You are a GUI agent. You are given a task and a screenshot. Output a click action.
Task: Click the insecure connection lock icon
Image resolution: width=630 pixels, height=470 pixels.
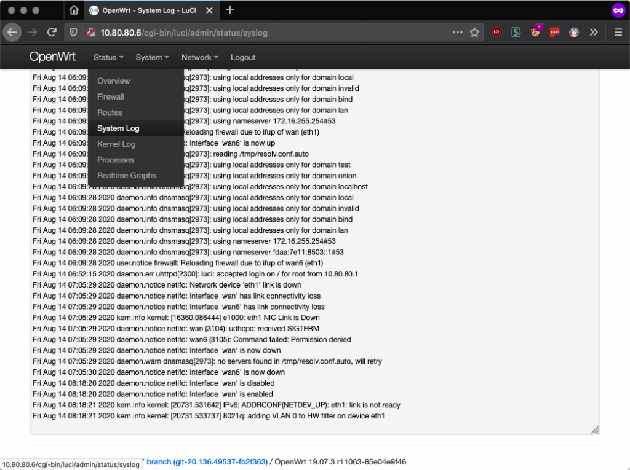91,33
